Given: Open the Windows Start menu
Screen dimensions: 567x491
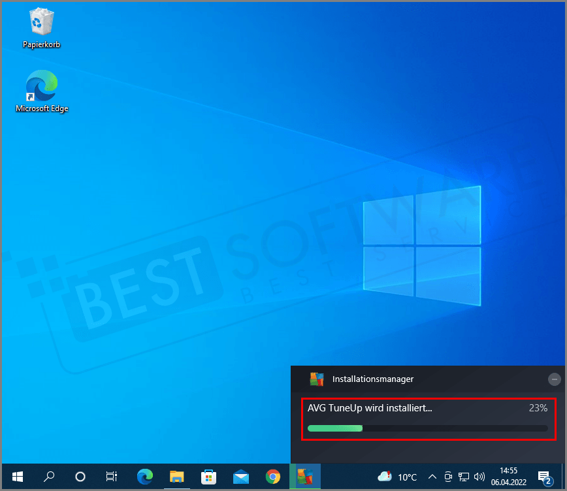Looking at the screenshot, I should click(x=17, y=477).
